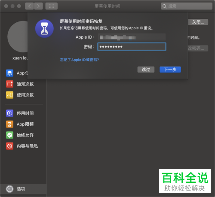Click the 搜索 search field
The height and width of the screenshot is (197, 215).
(x=187, y=6)
